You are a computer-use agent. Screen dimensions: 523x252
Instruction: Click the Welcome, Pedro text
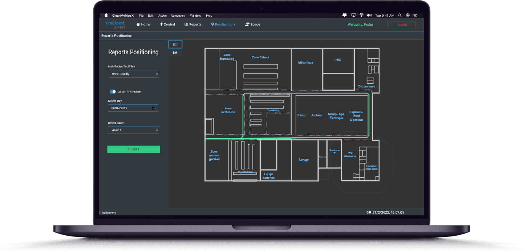pyautogui.click(x=360, y=25)
